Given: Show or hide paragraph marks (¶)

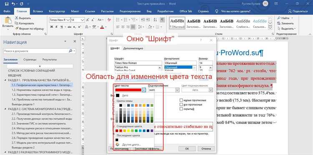Looking at the screenshot, I should pyautogui.click(x=162, y=20).
